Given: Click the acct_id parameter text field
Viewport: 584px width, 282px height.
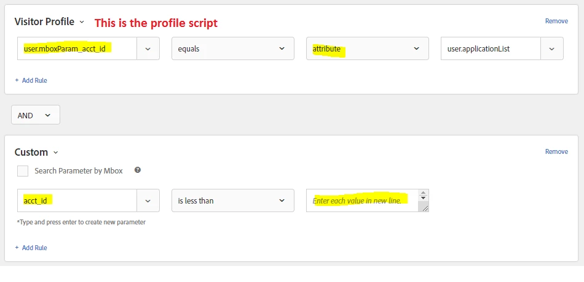Looking at the screenshot, I should pyautogui.click(x=77, y=200).
